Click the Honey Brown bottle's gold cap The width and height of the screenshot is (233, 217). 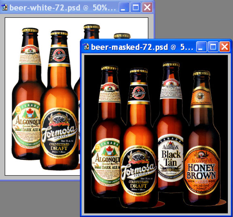[201, 74]
